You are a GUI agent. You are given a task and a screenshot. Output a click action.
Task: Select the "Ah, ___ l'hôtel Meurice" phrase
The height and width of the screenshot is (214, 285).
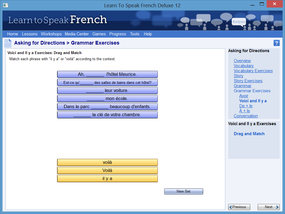click(x=107, y=74)
